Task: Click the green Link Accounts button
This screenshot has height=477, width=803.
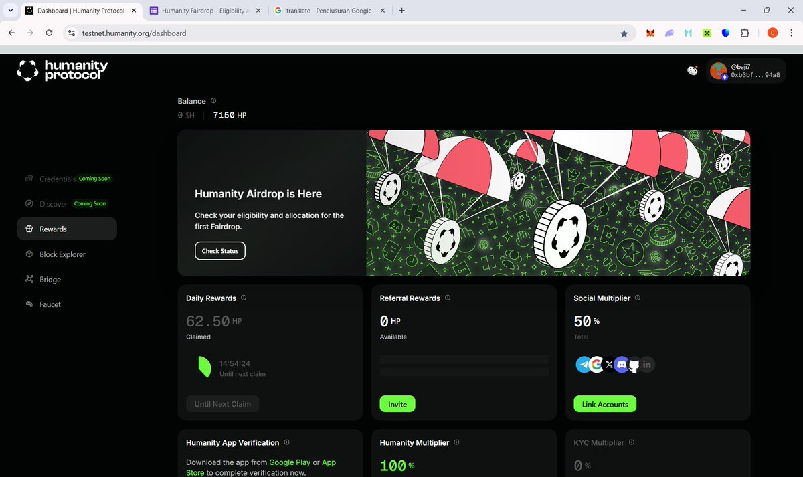Action: click(x=605, y=404)
